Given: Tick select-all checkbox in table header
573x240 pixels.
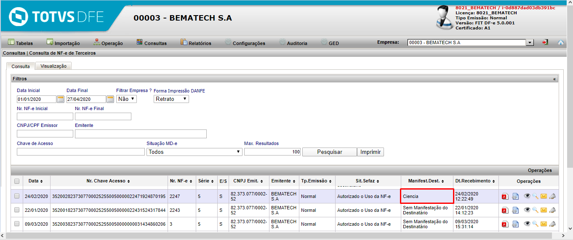Looking at the screenshot, I should (17, 181).
